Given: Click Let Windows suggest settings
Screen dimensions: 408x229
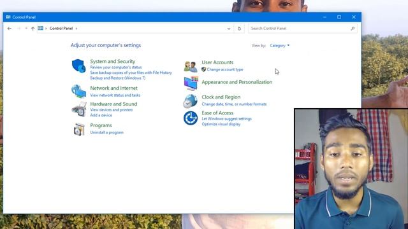Looking at the screenshot, I should (x=226, y=119).
